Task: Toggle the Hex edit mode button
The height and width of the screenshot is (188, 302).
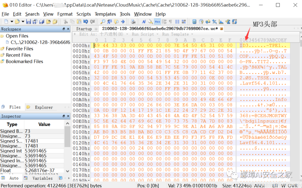Action: (157, 21)
